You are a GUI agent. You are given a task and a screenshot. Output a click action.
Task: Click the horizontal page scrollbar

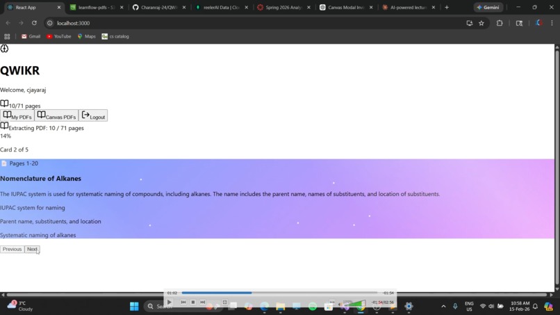coord(277,295)
